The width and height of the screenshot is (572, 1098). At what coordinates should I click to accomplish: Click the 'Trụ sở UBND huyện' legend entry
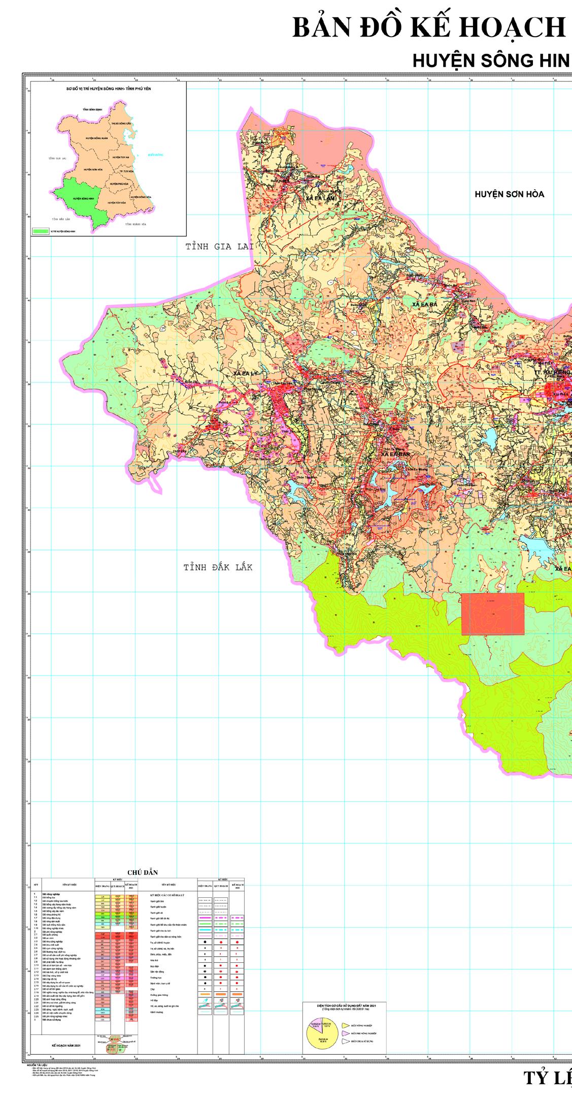point(160,942)
